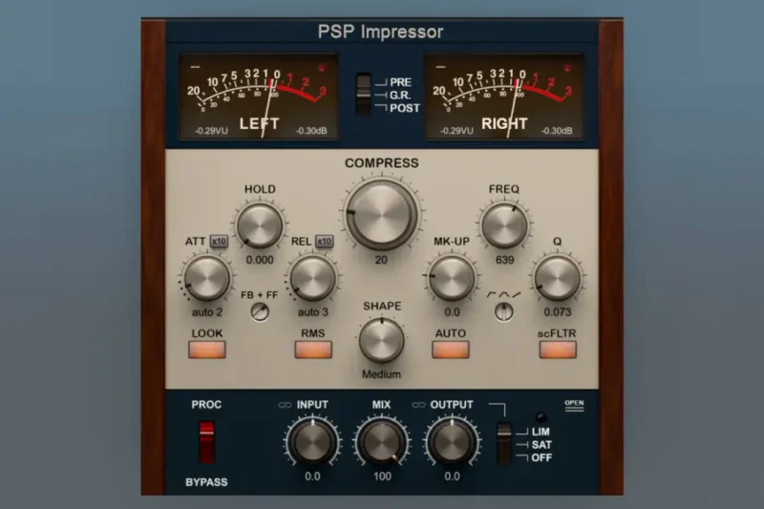Click the MIX knob
764x509 pixels.
pos(381,442)
